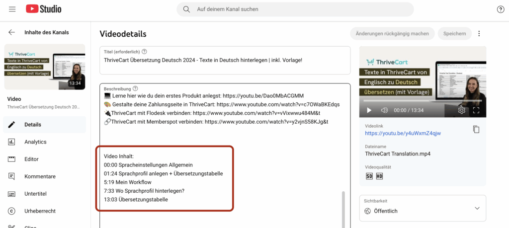This screenshot has width=509, height=228.
Task: Click the line '13:03 Übersetzungstabelle'
Action: click(136, 200)
